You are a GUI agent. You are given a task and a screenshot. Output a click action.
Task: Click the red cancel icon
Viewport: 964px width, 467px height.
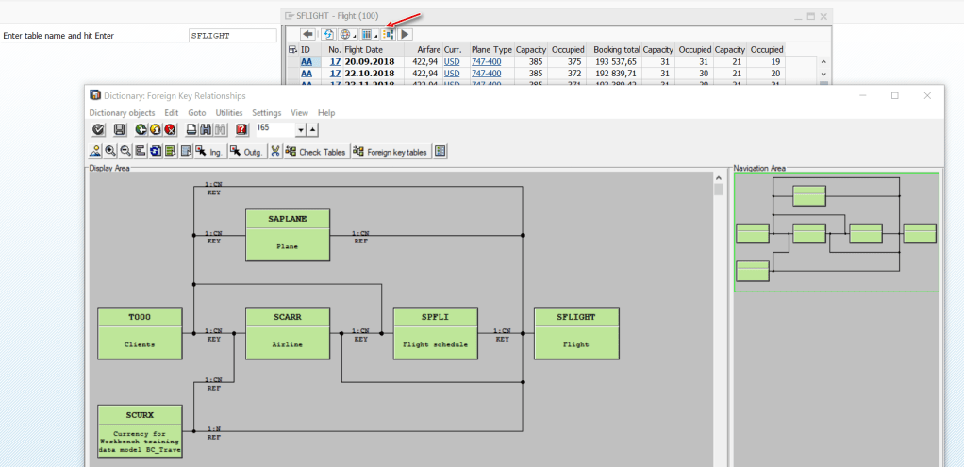tap(170, 130)
